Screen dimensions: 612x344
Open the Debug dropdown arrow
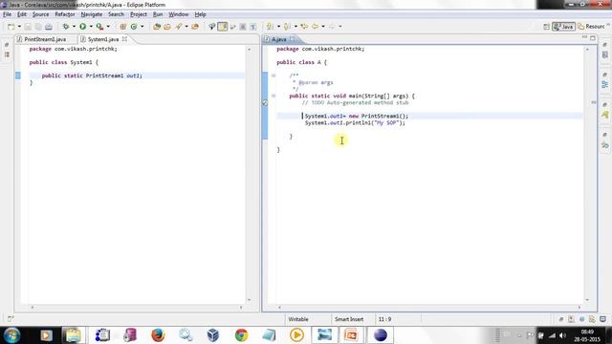(x=74, y=27)
